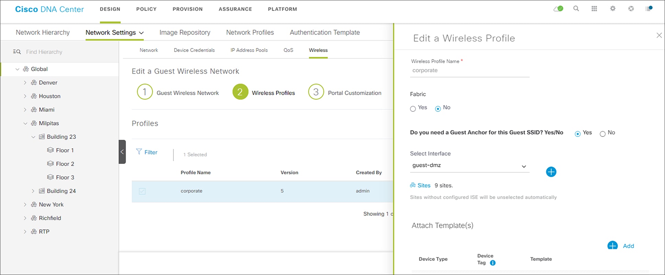Screen dimensions: 665x275
Task: Open the settings gear icon
Action: pyautogui.click(x=613, y=9)
